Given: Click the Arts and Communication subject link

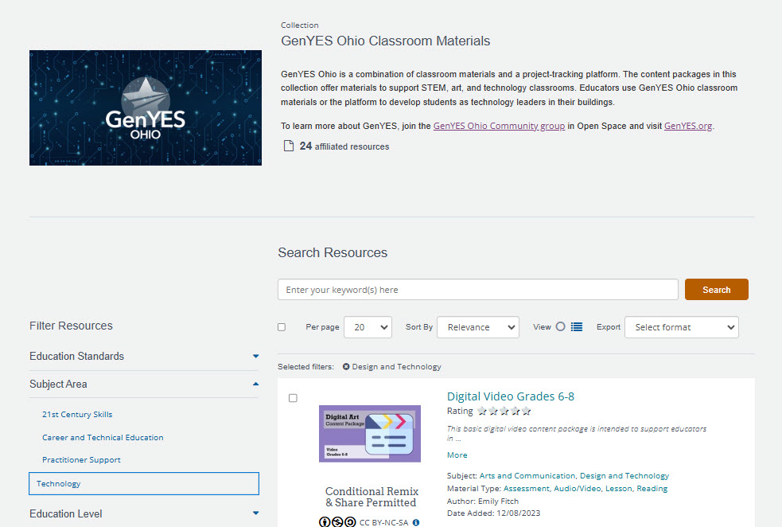Looking at the screenshot, I should (527, 475).
